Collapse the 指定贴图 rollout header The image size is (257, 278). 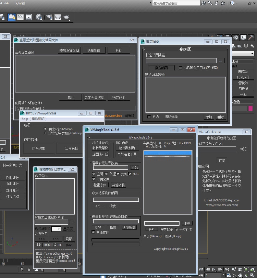click(185, 49)
